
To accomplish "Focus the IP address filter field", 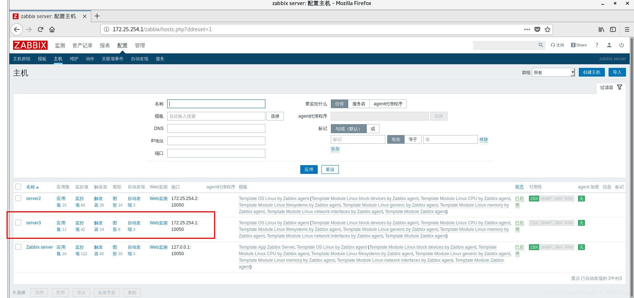I will point(216,141).
